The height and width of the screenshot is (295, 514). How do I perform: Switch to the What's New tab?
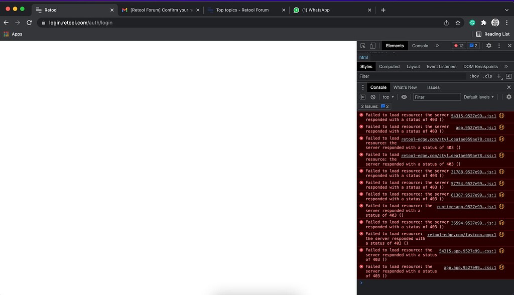click(405, 87)
